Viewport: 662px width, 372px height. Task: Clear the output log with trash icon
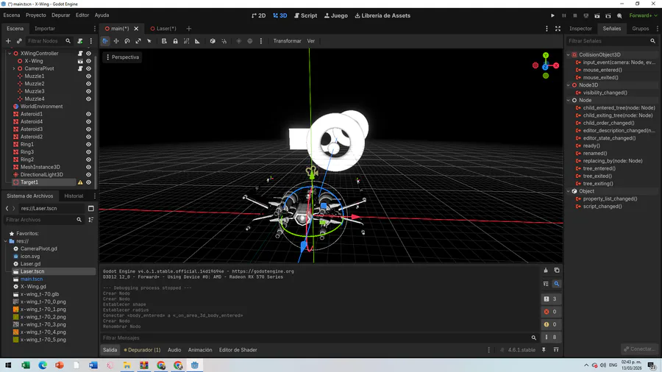pyautogui.click(x=546, y=271)
